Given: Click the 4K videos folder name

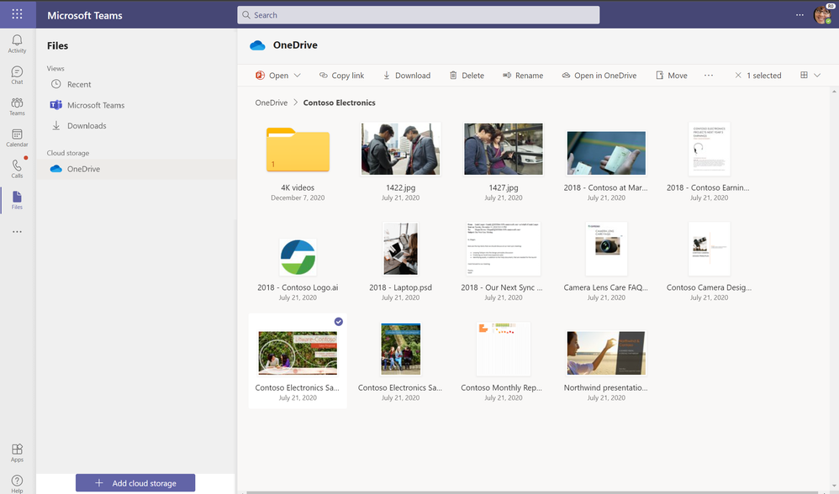Looking at the screenshot, I should pos(298,187).
